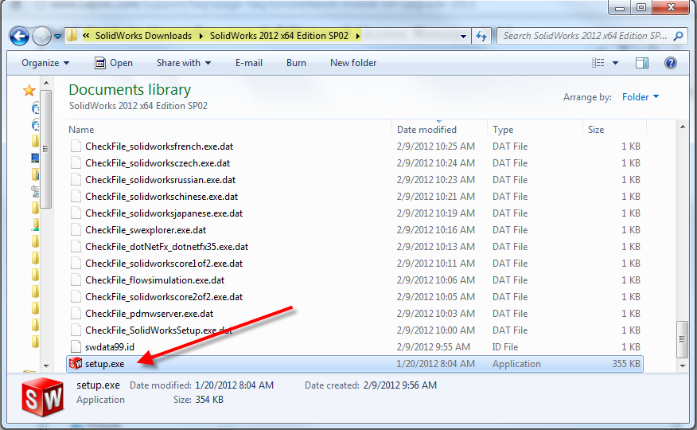
Task: Click E-mail in the toolbar
Action: click(x=249, y=63)
